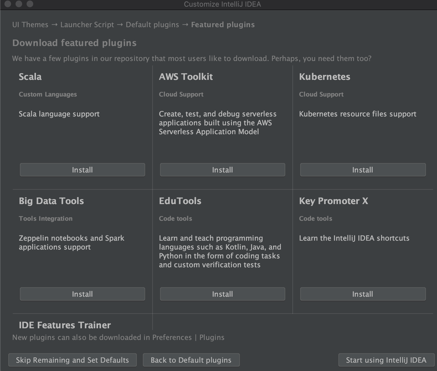Click the Scala plugin title
This screenshot has width=437, height=371.
click(x=30, y=77)
